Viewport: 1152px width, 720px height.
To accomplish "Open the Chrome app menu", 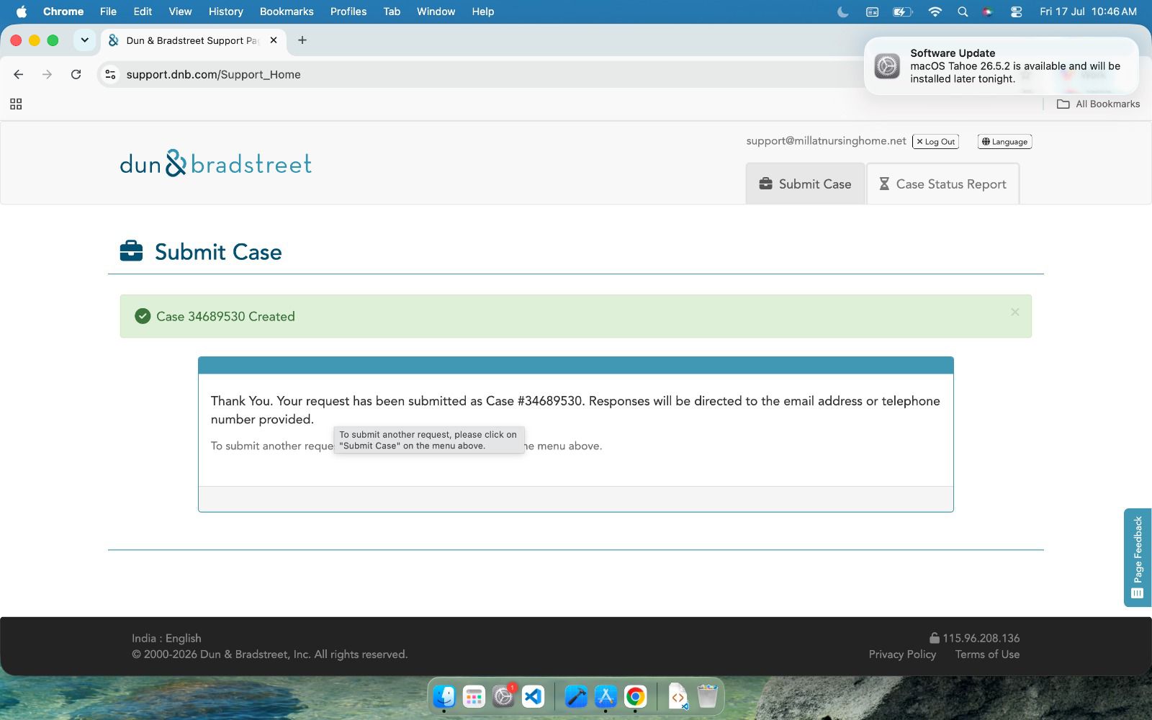I will tap(63, 12).
